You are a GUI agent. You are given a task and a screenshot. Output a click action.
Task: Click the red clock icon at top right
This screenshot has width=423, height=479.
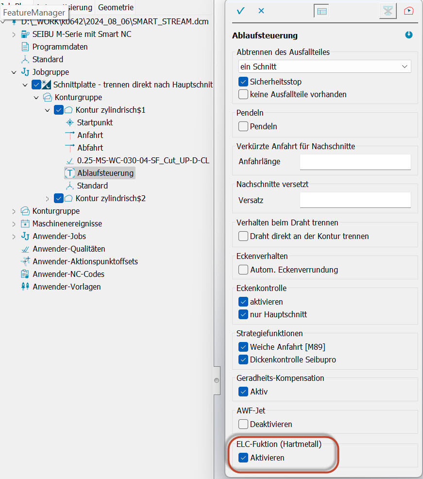409,11
